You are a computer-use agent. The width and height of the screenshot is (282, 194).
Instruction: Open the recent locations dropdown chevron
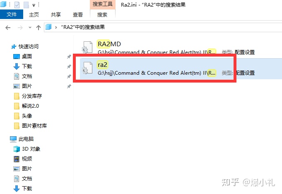[x=30, y=27]
